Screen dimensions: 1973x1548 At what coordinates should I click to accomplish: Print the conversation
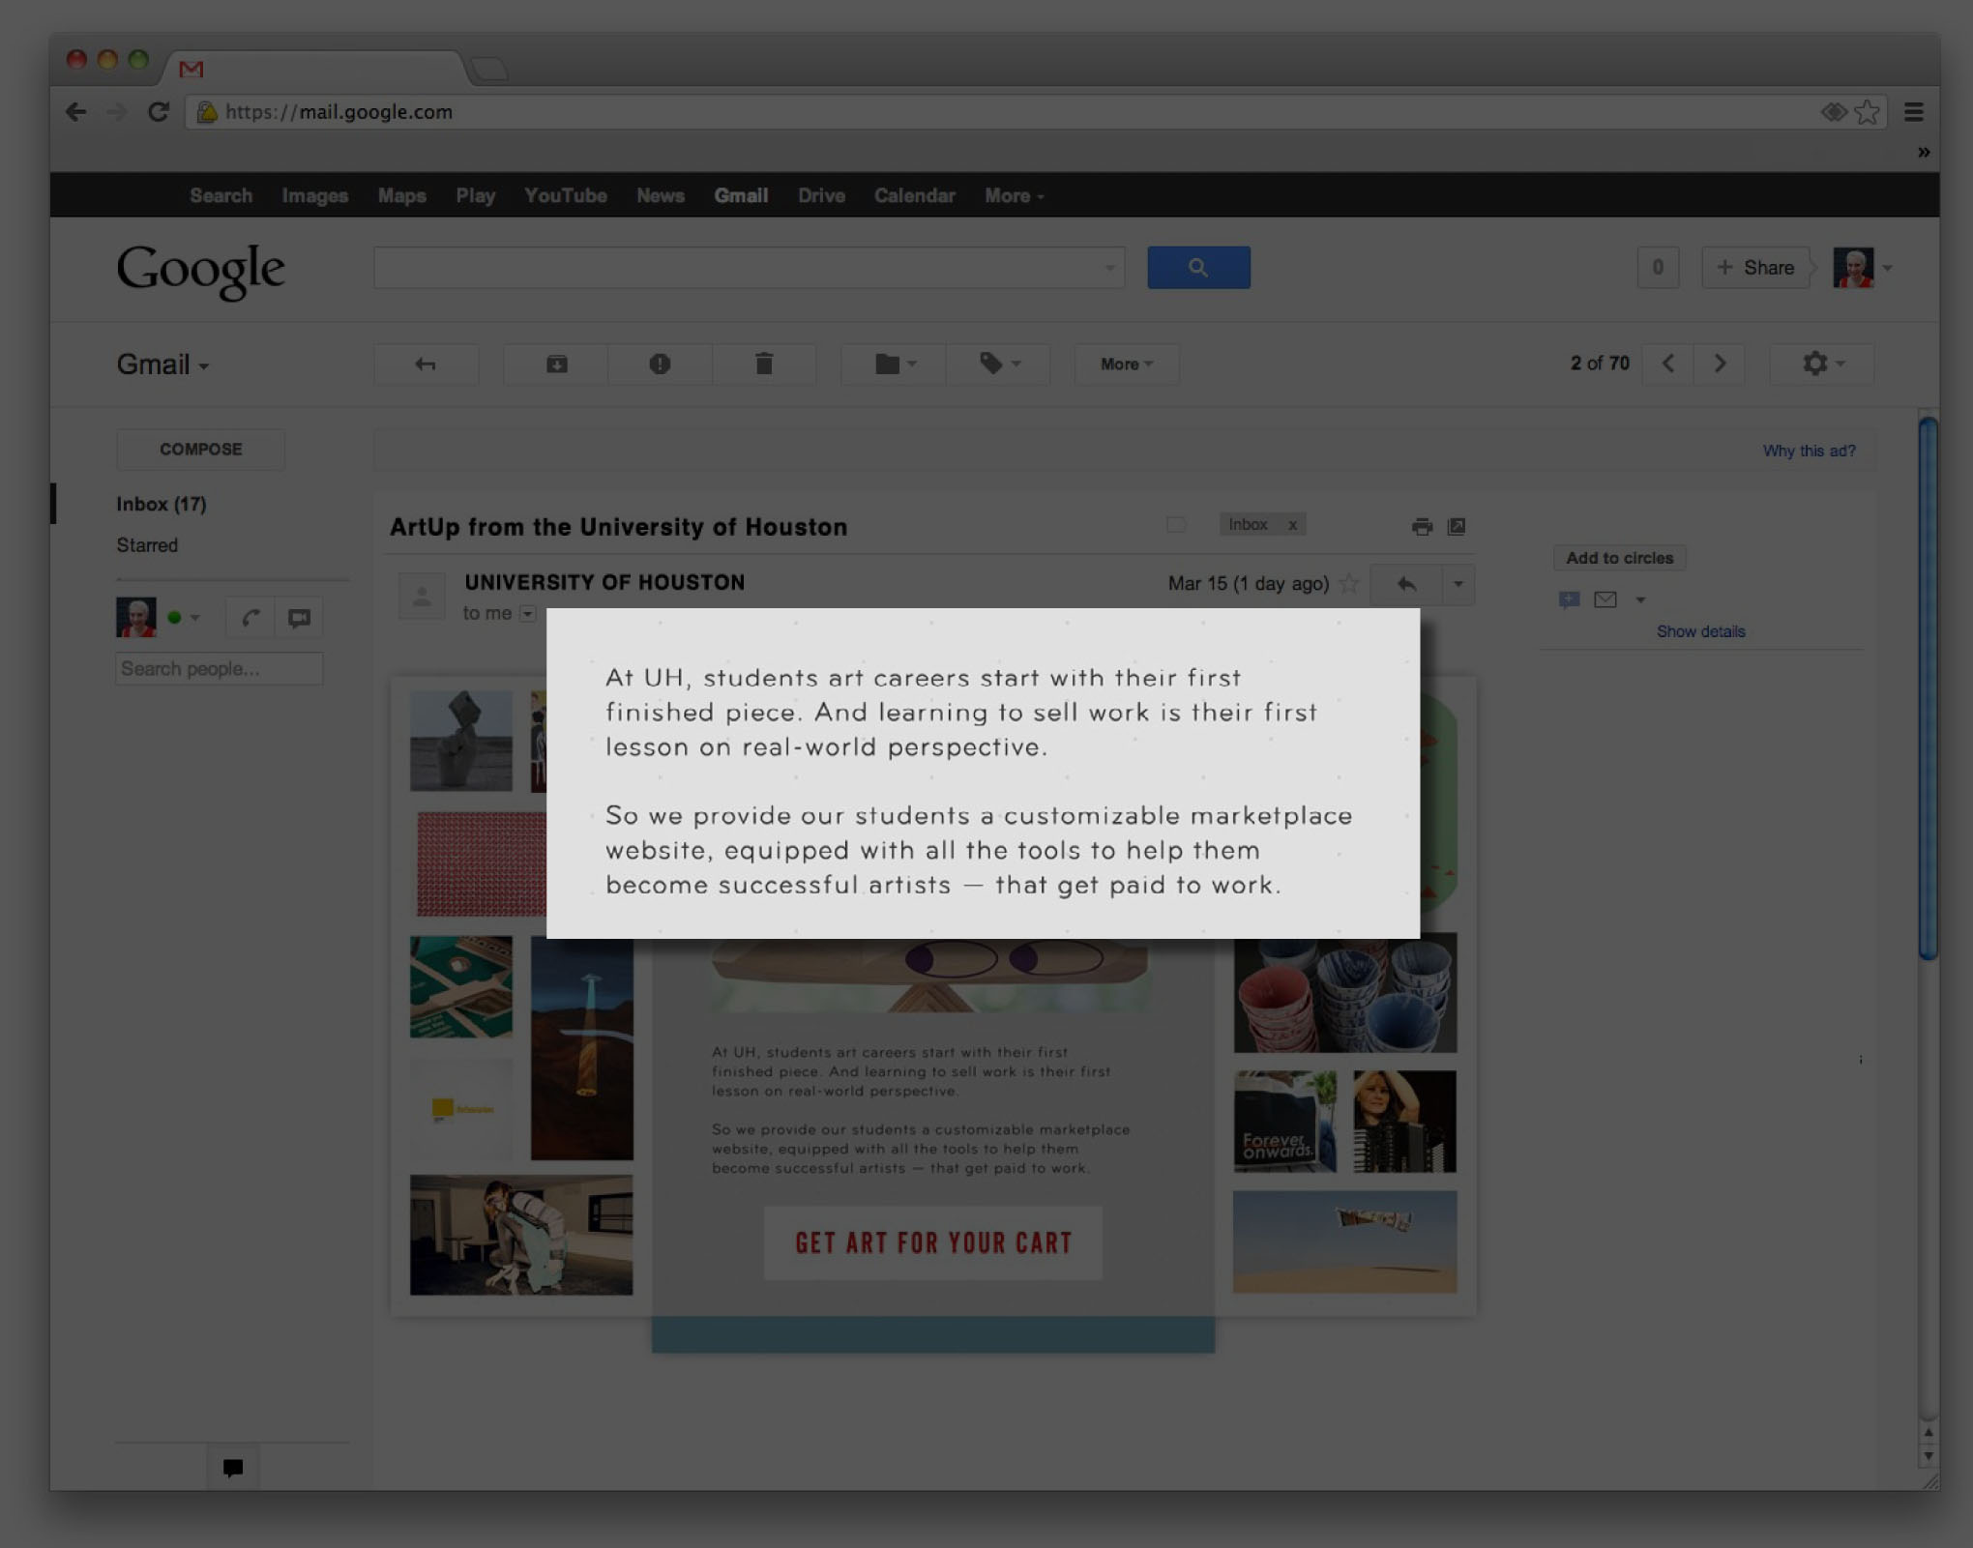point(1422,527)
